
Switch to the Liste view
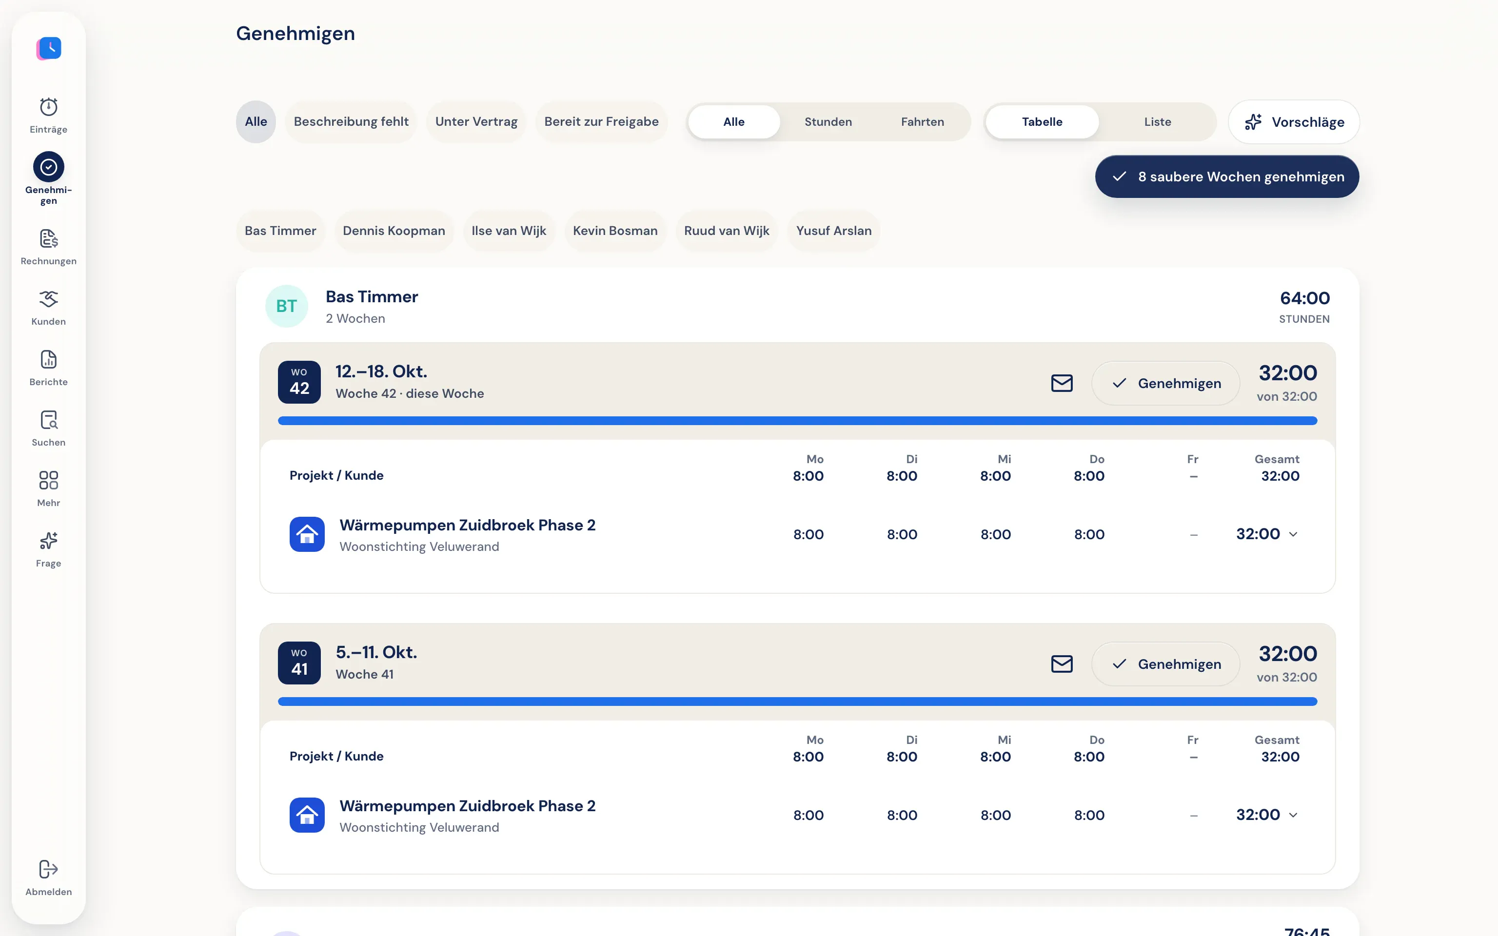click(x=1157, y=122)
